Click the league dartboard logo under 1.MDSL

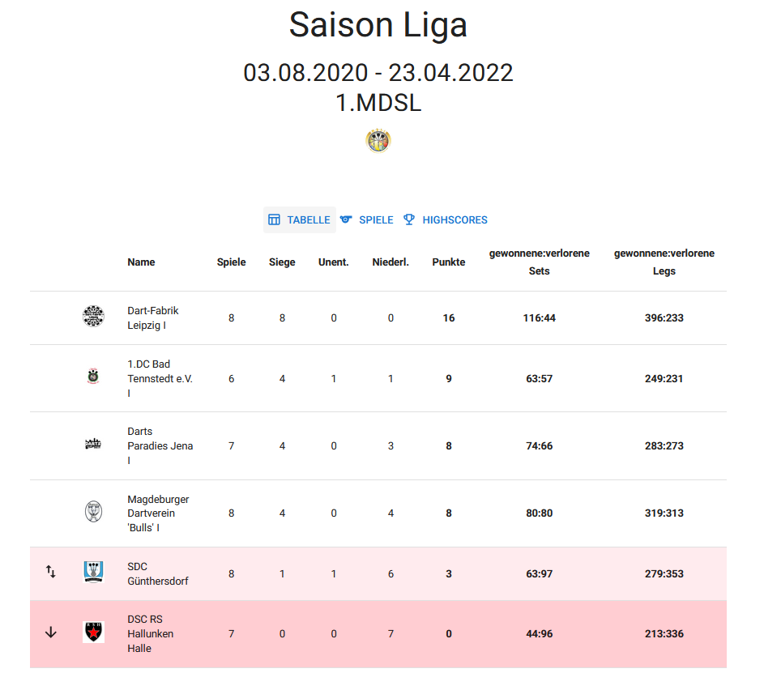(x=378, y=141)
